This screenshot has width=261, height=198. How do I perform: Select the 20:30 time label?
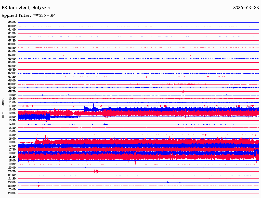point(12,171)
